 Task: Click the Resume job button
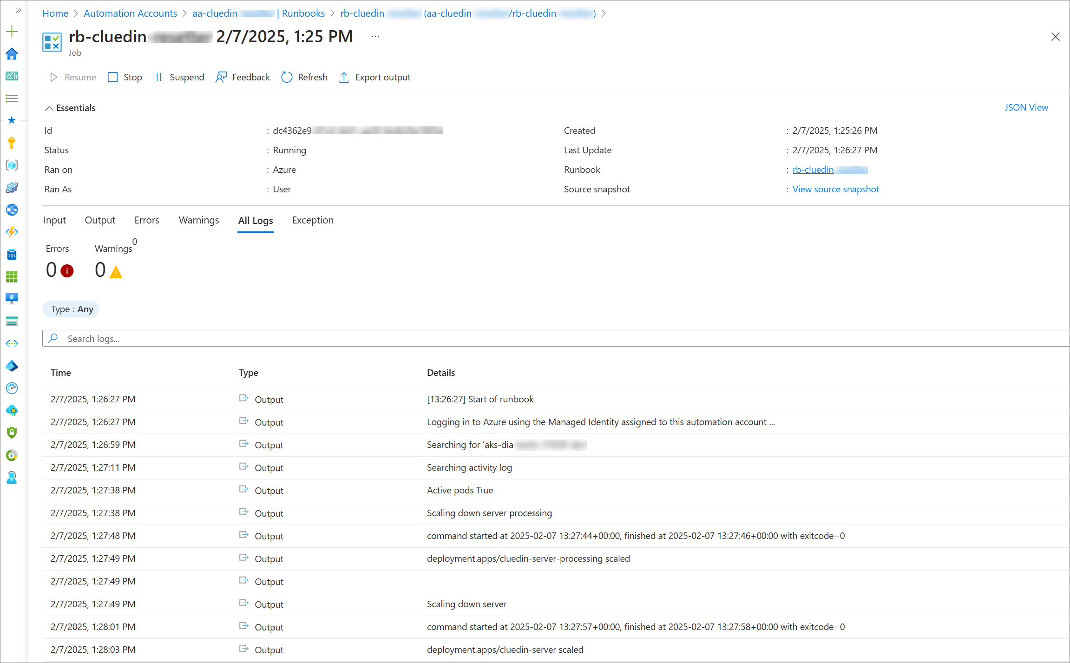pos(73,77)
